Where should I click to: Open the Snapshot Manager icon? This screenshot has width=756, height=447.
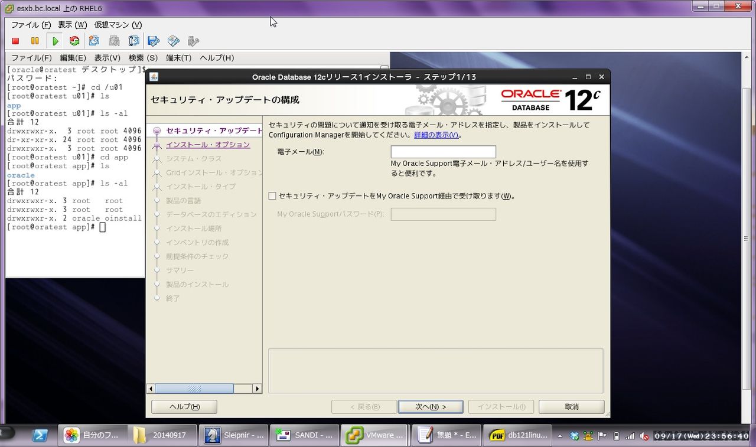click(133, 41)
